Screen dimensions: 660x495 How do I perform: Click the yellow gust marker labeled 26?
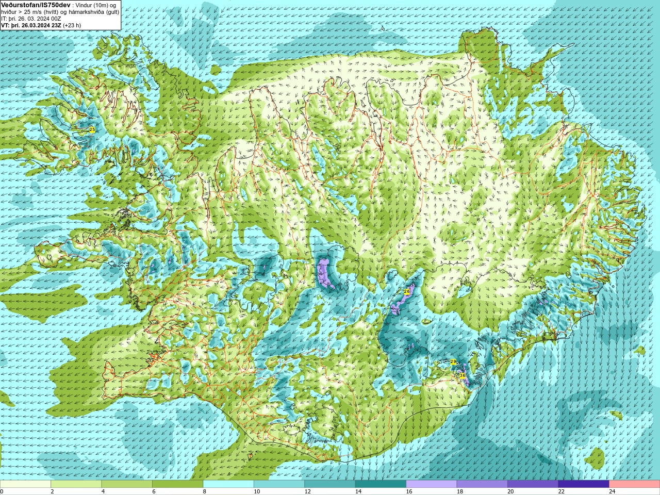click(x=406, y=292)
